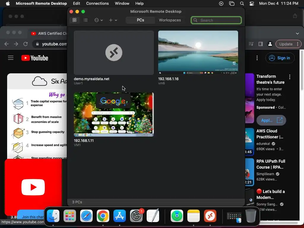The height and width of the screenshot is (228, 304).
Task: Open the recent window stack in the Dock
Action: (x=234, y=217)
